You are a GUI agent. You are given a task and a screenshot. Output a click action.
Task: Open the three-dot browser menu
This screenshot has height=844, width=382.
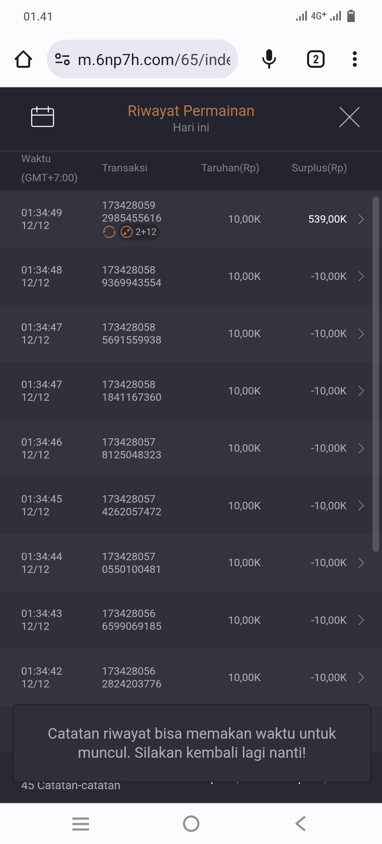click(354, 59)
